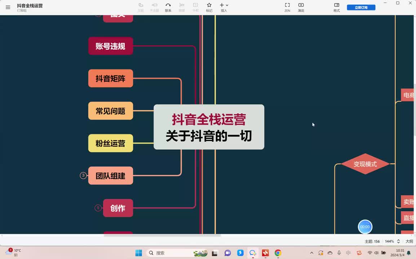Click the taskbar search box
Viewport: 416px width, 259px height.
point(177,253)
